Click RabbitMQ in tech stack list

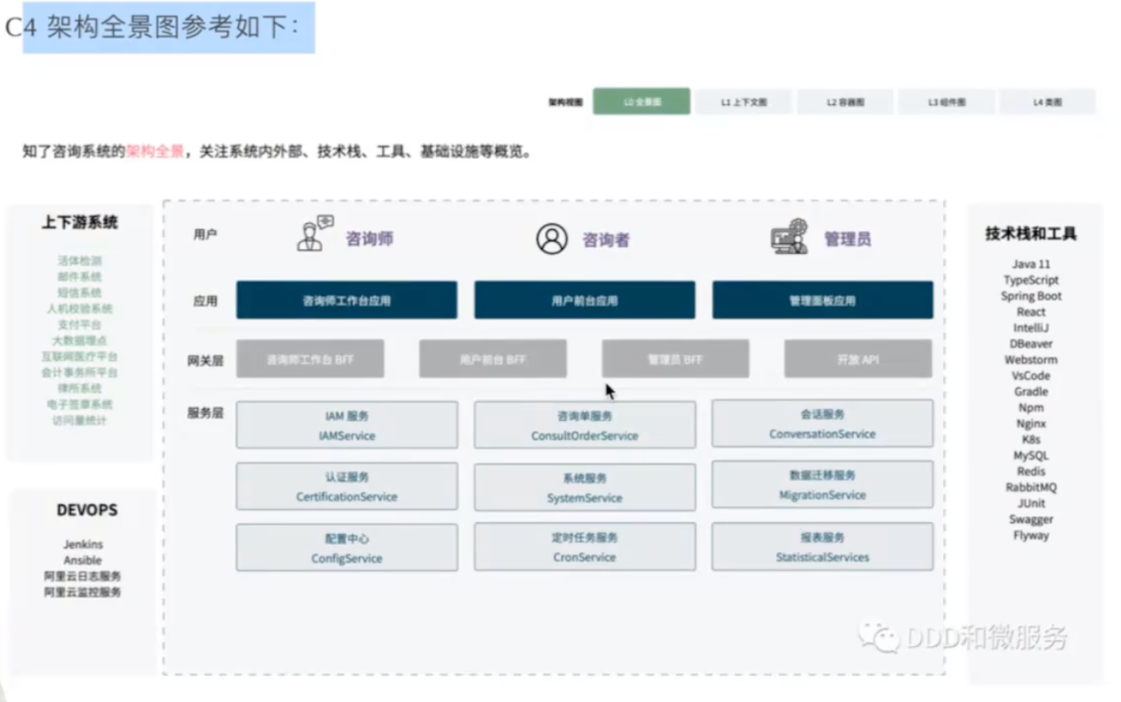click(x=1031, y=487)
